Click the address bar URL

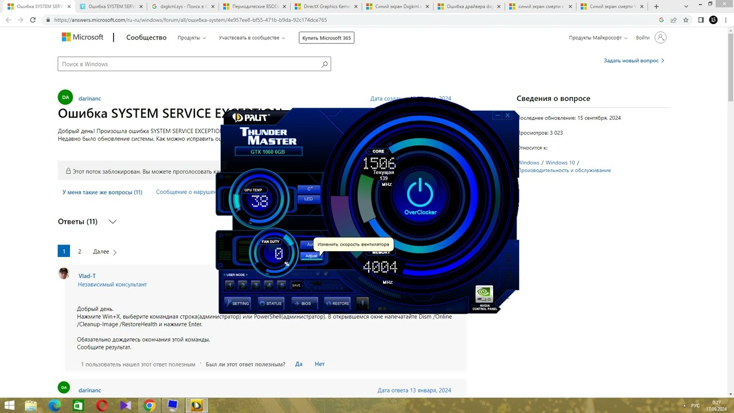191,20
